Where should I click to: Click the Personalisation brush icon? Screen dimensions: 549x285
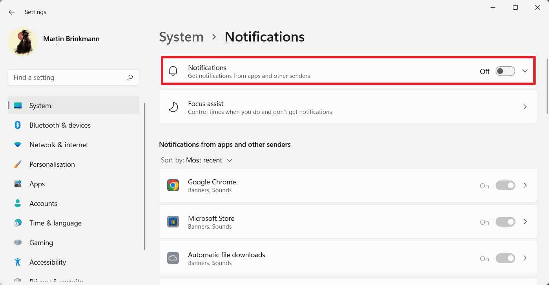click(18, 164)
